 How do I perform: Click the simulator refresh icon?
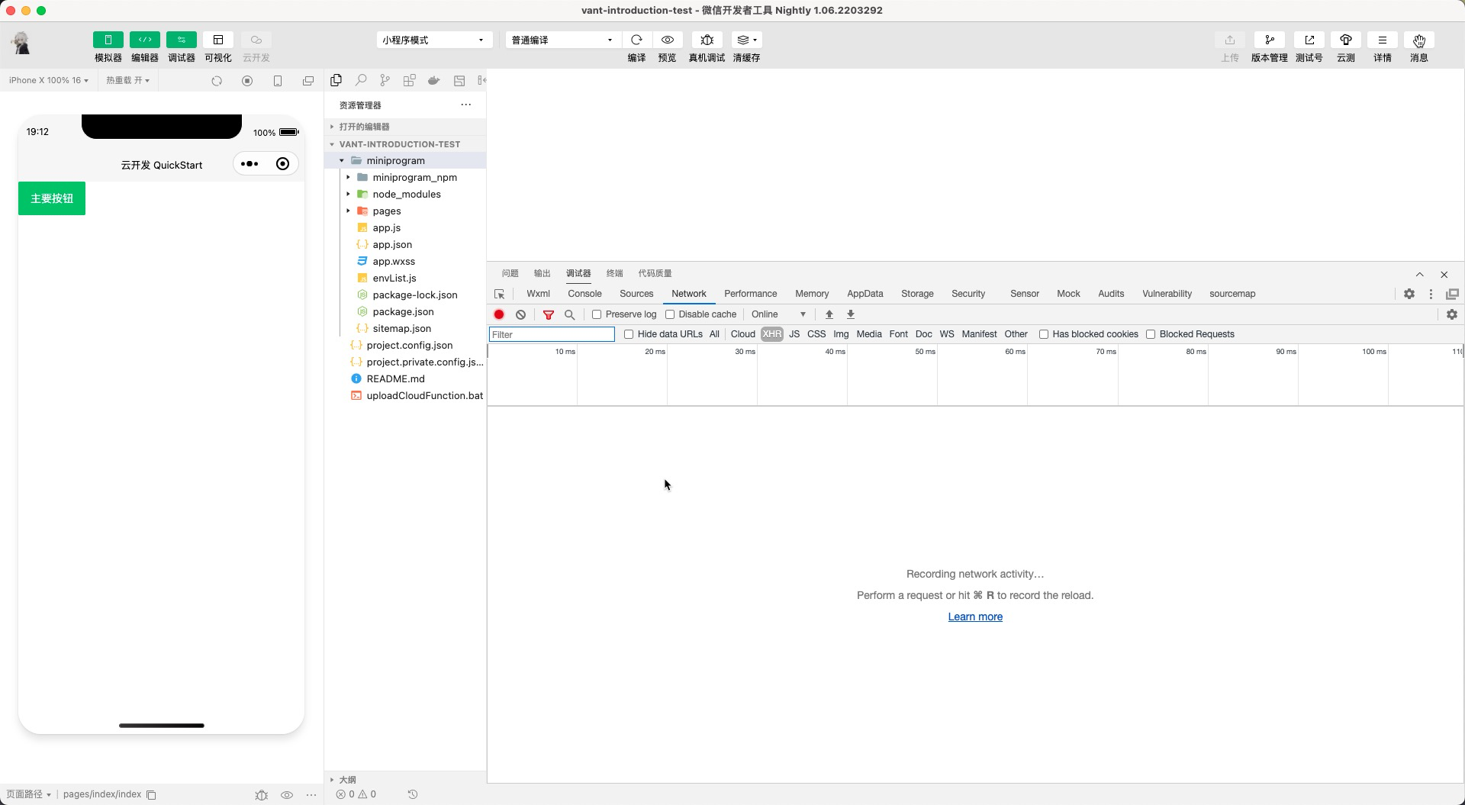pos(217,80)
